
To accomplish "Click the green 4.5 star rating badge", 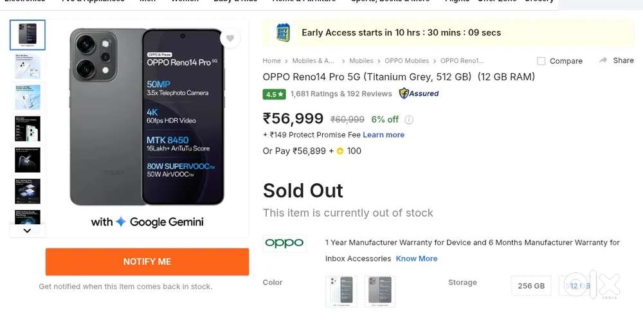I will 274,94.
